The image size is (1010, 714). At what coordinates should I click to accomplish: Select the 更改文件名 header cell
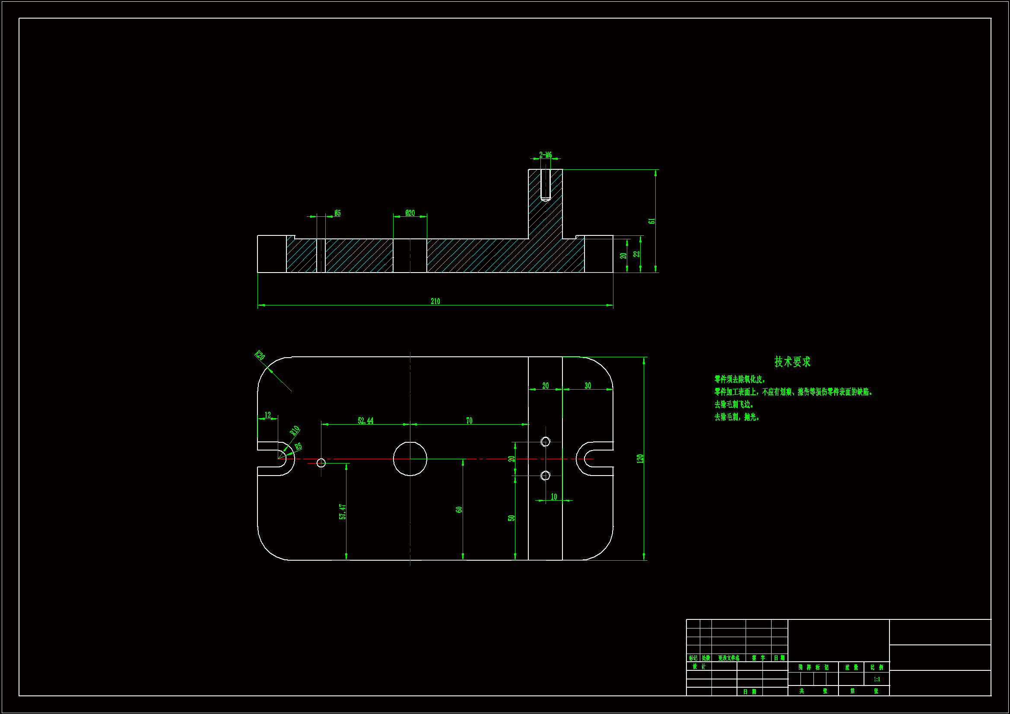click(x=728, y=658)
